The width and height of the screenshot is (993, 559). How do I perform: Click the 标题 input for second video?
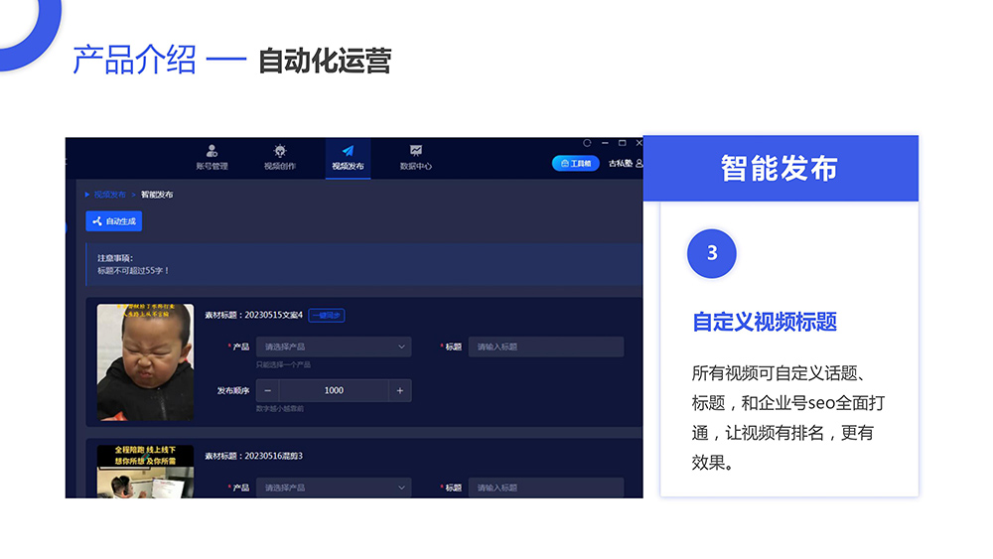(546, 488)
